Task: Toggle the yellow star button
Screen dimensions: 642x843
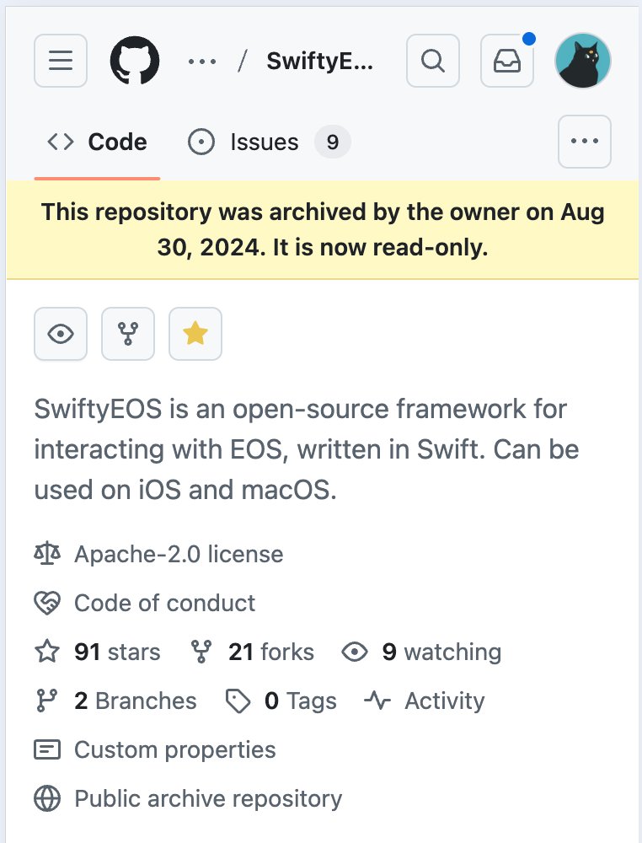Action: tap(195, 334)
